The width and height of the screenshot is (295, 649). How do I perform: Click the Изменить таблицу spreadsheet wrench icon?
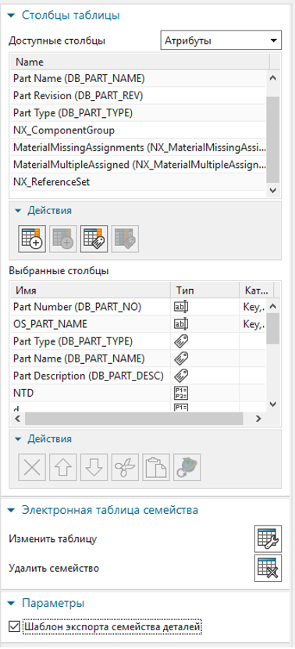point(268,539)
